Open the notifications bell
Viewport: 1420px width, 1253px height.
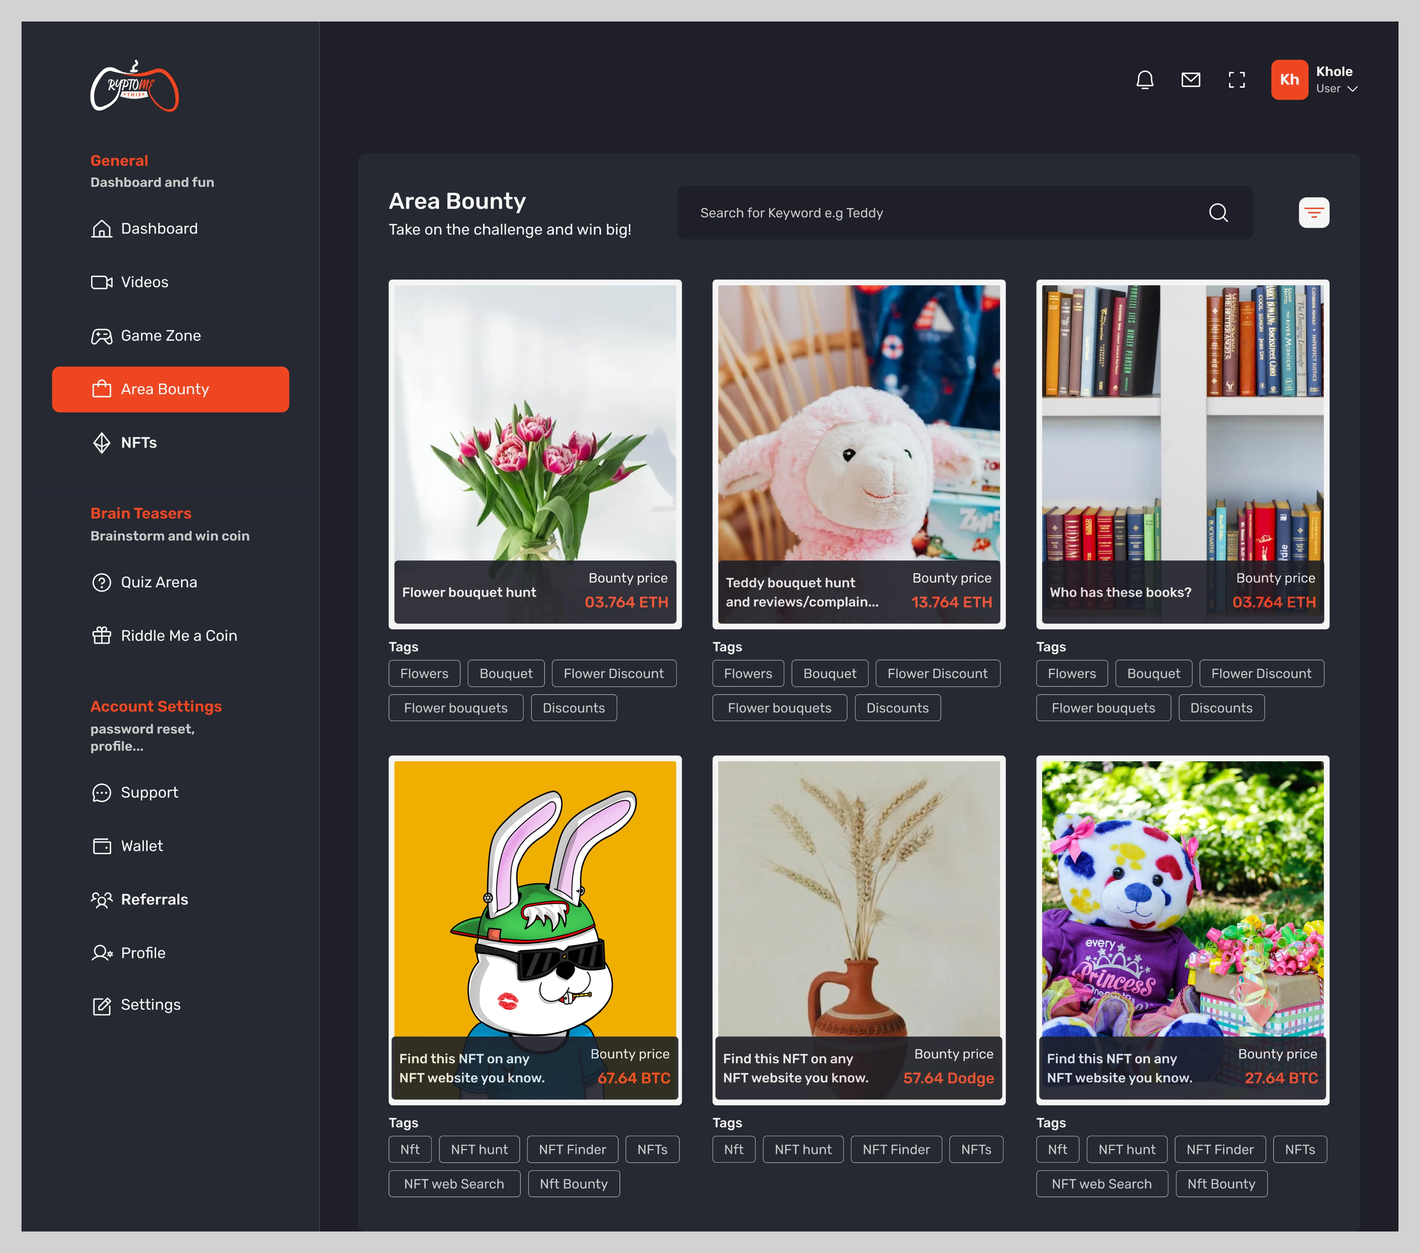[x=1144, y=80]
